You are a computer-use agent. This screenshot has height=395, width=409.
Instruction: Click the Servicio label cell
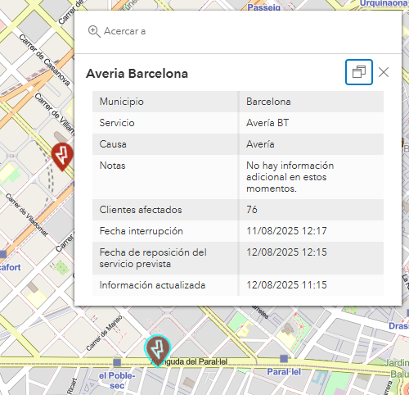point(165,123)
